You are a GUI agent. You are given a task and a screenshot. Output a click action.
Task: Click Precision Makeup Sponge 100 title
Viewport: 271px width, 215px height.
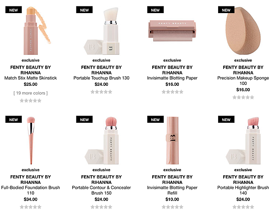(x=243, y=81)
